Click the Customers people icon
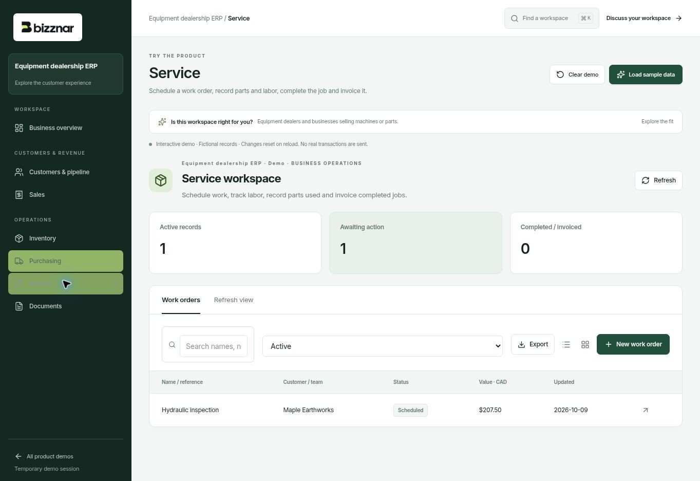 point(19,172)
